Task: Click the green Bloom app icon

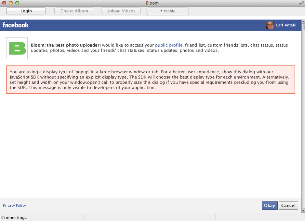Action: [17, 48]
